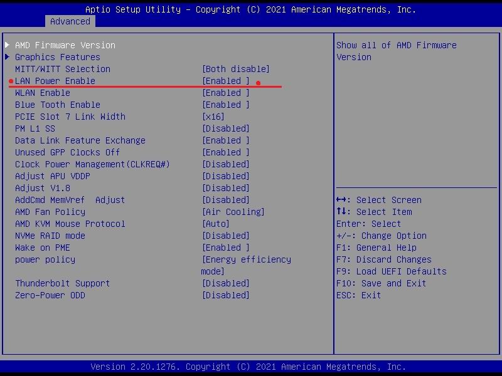
Task: Click the Enter: Select hint
Action: [368, 224]
